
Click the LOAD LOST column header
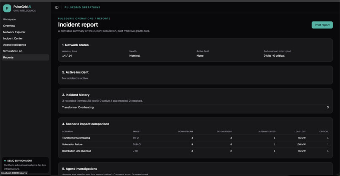tap(300, 131)
